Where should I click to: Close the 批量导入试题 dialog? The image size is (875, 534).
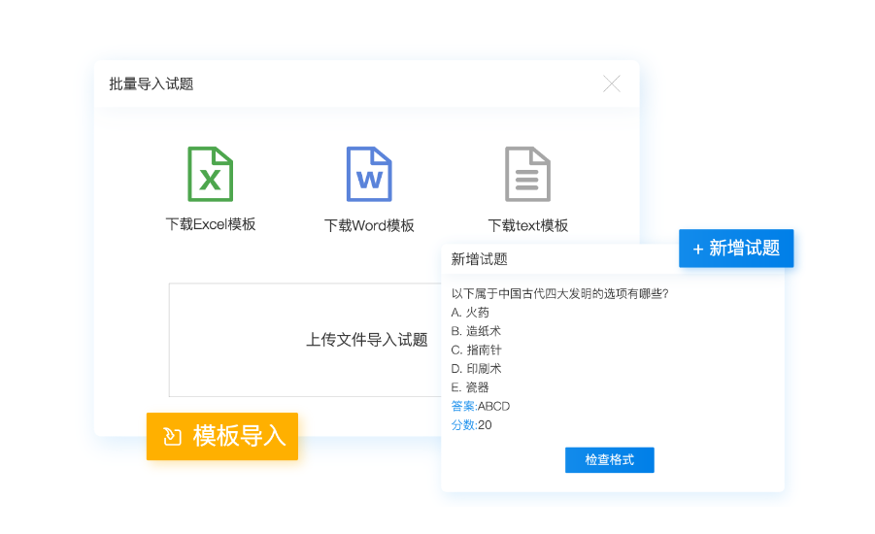[612, 83]
